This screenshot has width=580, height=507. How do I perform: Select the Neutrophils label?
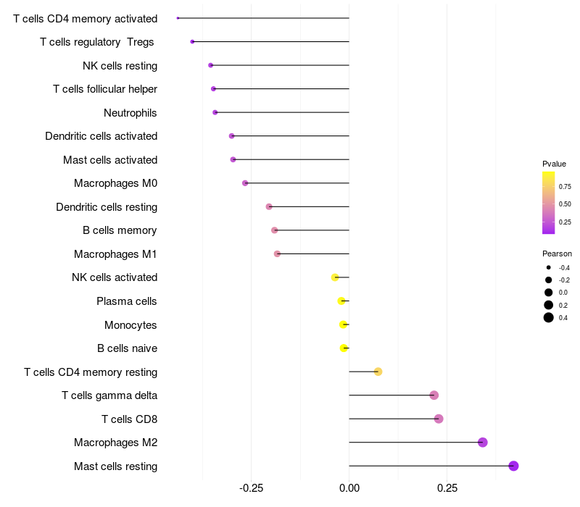coord(130,113)
